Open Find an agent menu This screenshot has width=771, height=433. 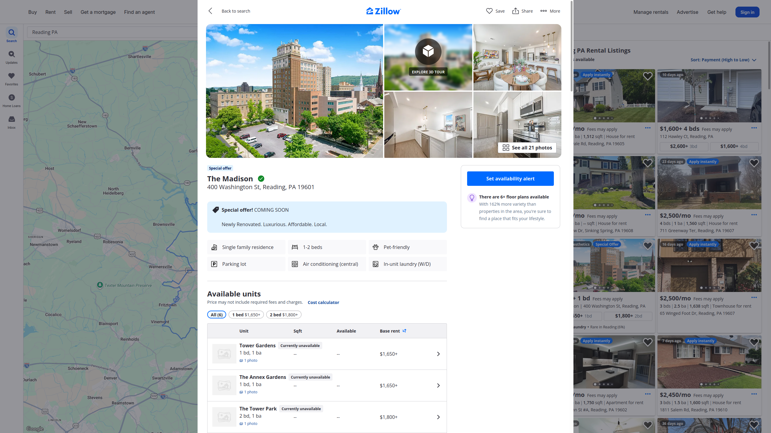click(x=139, y=12)
